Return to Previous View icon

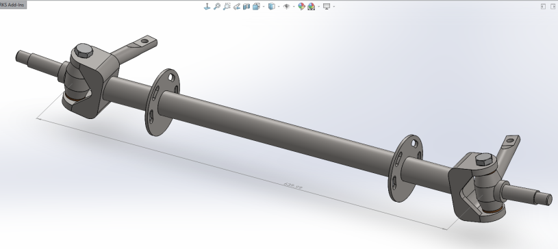237,6
